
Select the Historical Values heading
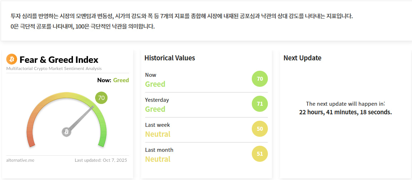170,58
